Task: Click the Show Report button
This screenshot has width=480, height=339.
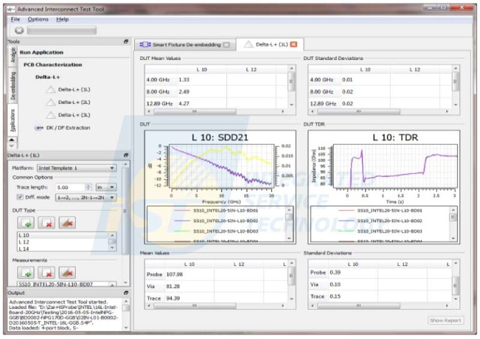Action: point(446,320)
